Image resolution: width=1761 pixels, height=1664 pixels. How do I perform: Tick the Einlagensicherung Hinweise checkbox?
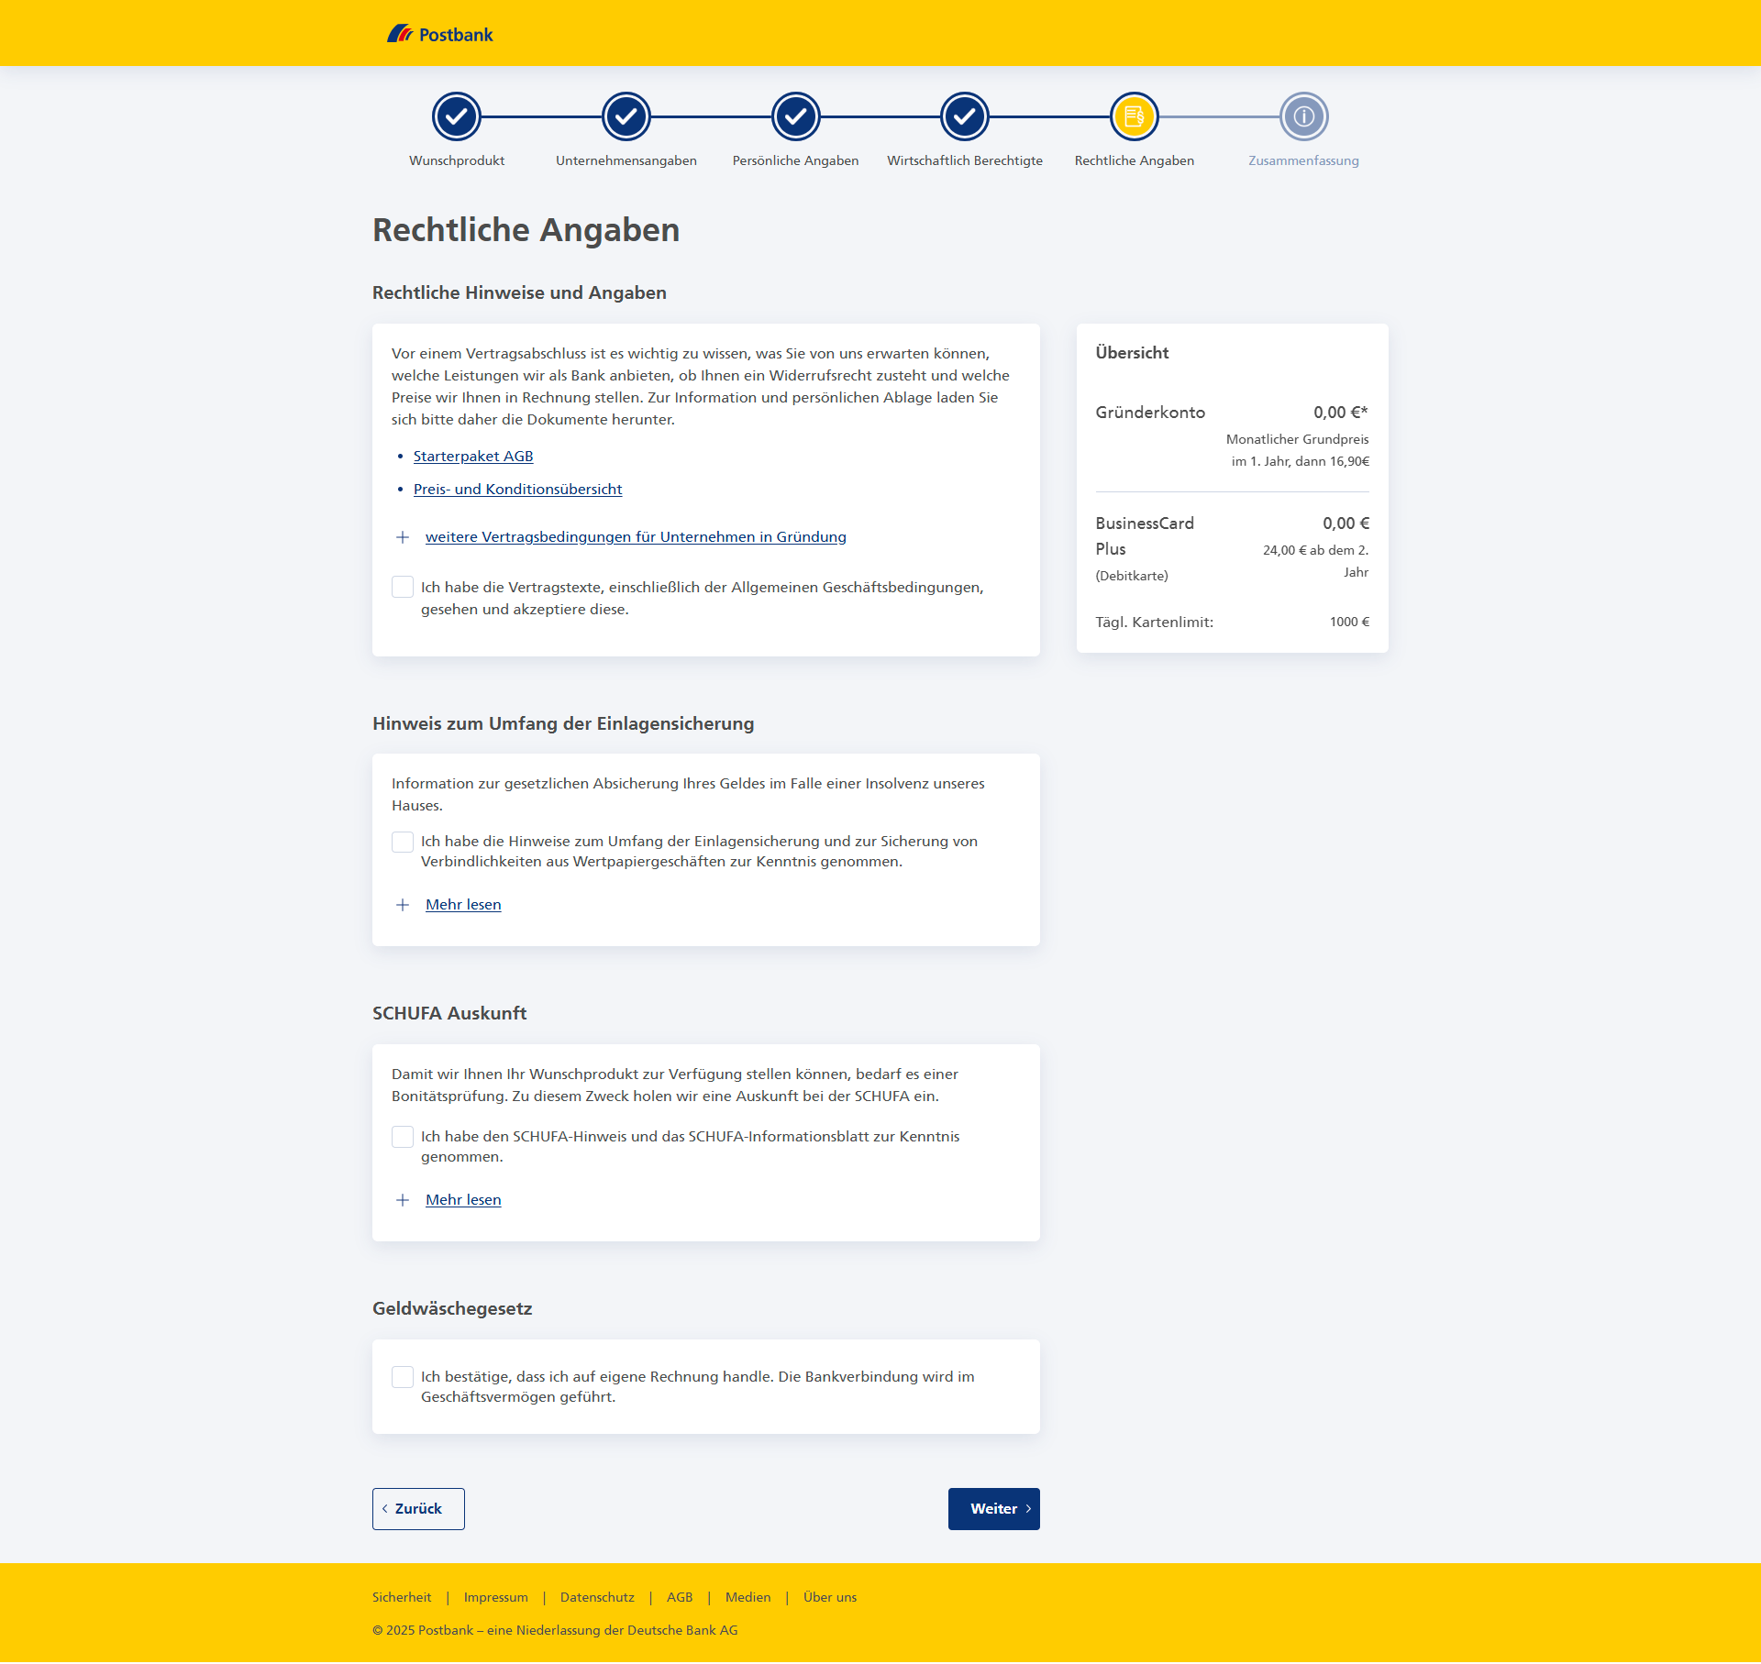coord(402,842)
